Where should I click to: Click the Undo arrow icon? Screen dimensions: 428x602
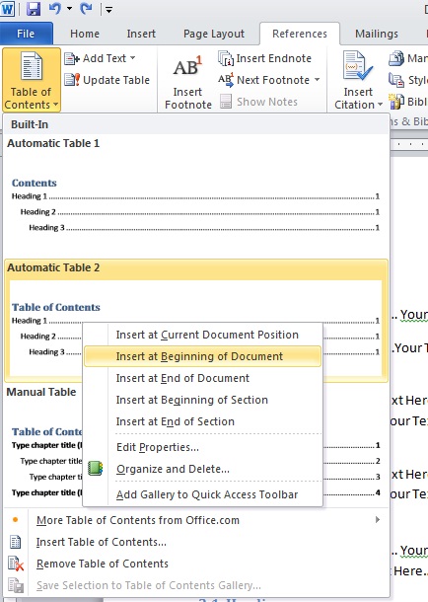pos(55,9)
